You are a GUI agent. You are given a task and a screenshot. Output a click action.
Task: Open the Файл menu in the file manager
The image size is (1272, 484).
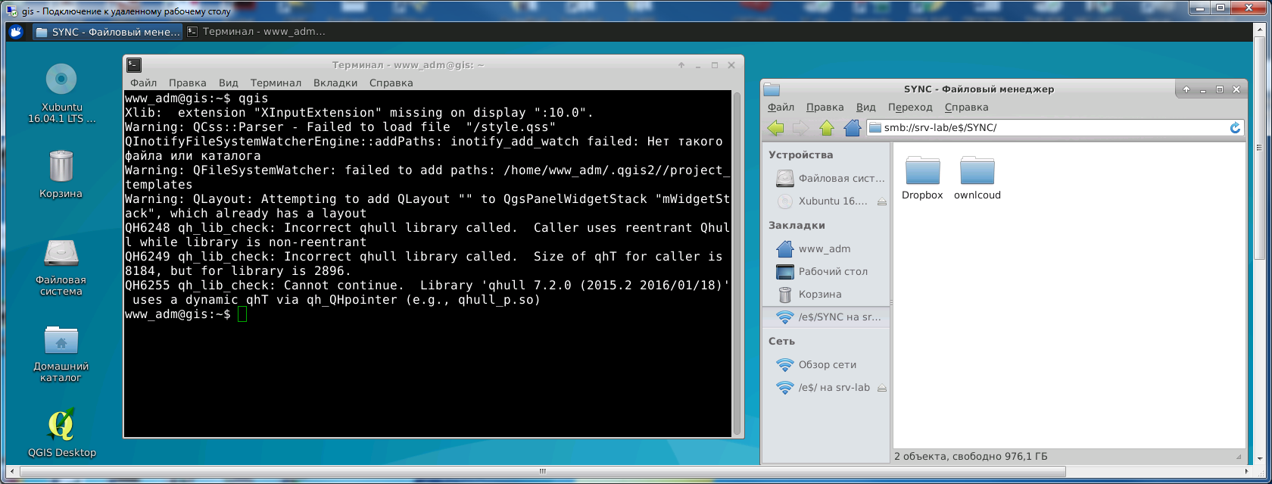(781, 107)
